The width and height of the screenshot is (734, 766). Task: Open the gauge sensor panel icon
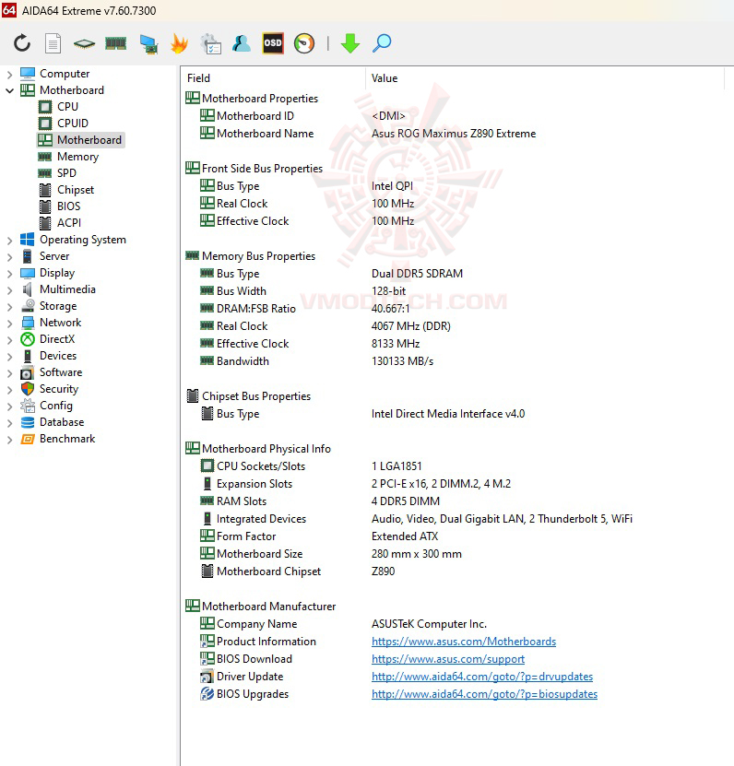(304, 43)
